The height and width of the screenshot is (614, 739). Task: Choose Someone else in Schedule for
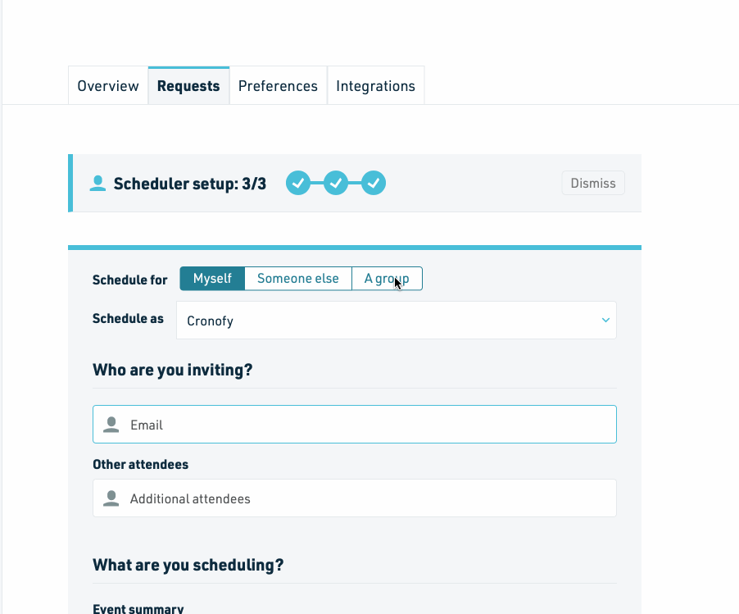298,279
